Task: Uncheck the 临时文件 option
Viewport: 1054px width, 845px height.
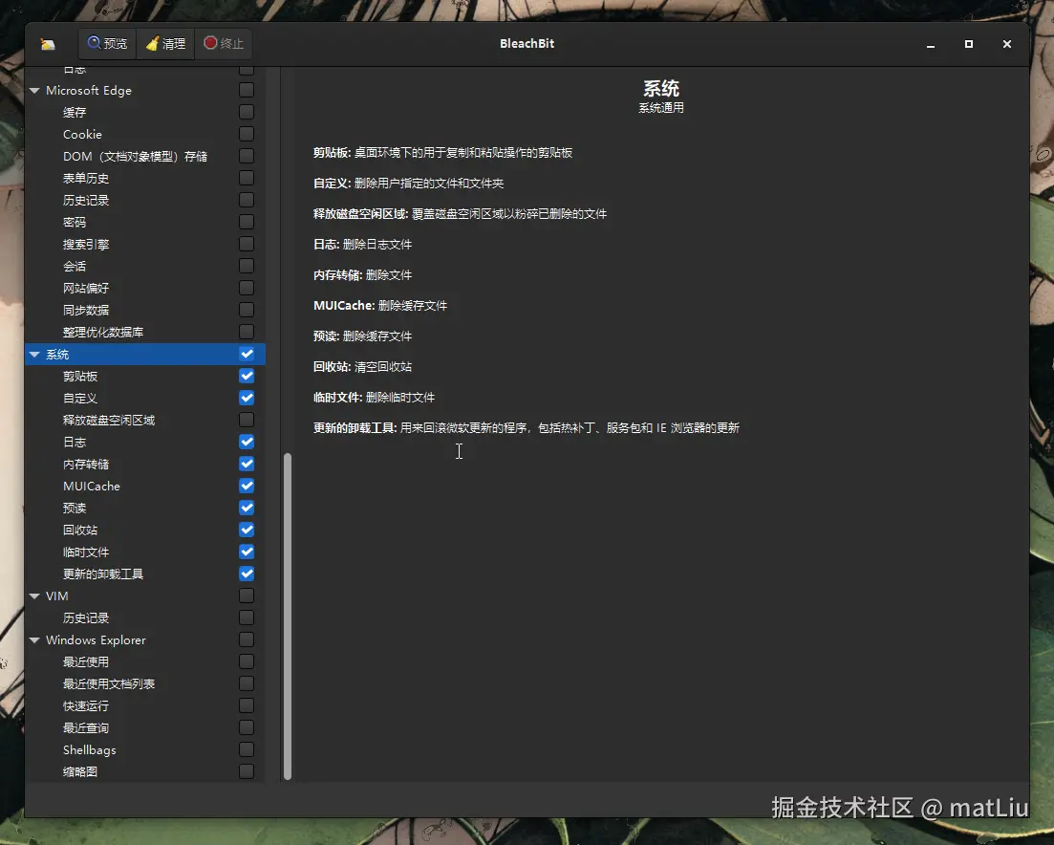Action: point(246,552)
